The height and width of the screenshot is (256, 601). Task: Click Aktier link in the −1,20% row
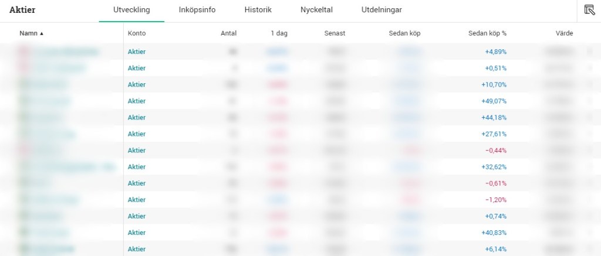point(137,200)
